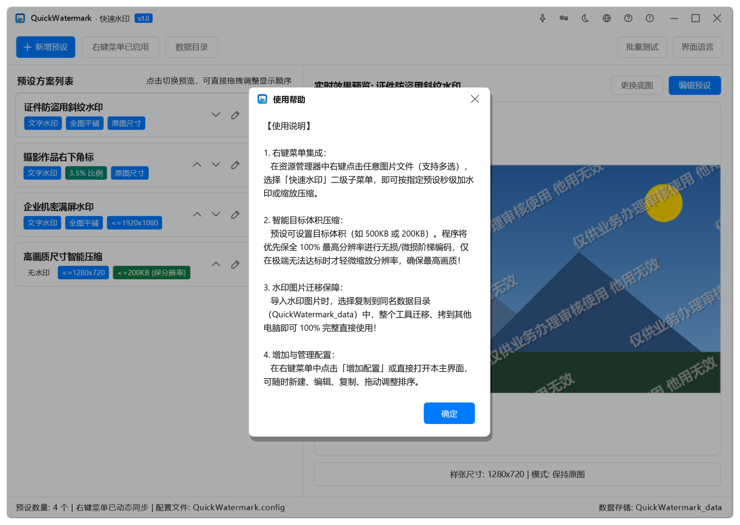Move 高画质尺寸智能压缩 preset up
This screenshot has height=525, width=740.
[x=216, y=264]
